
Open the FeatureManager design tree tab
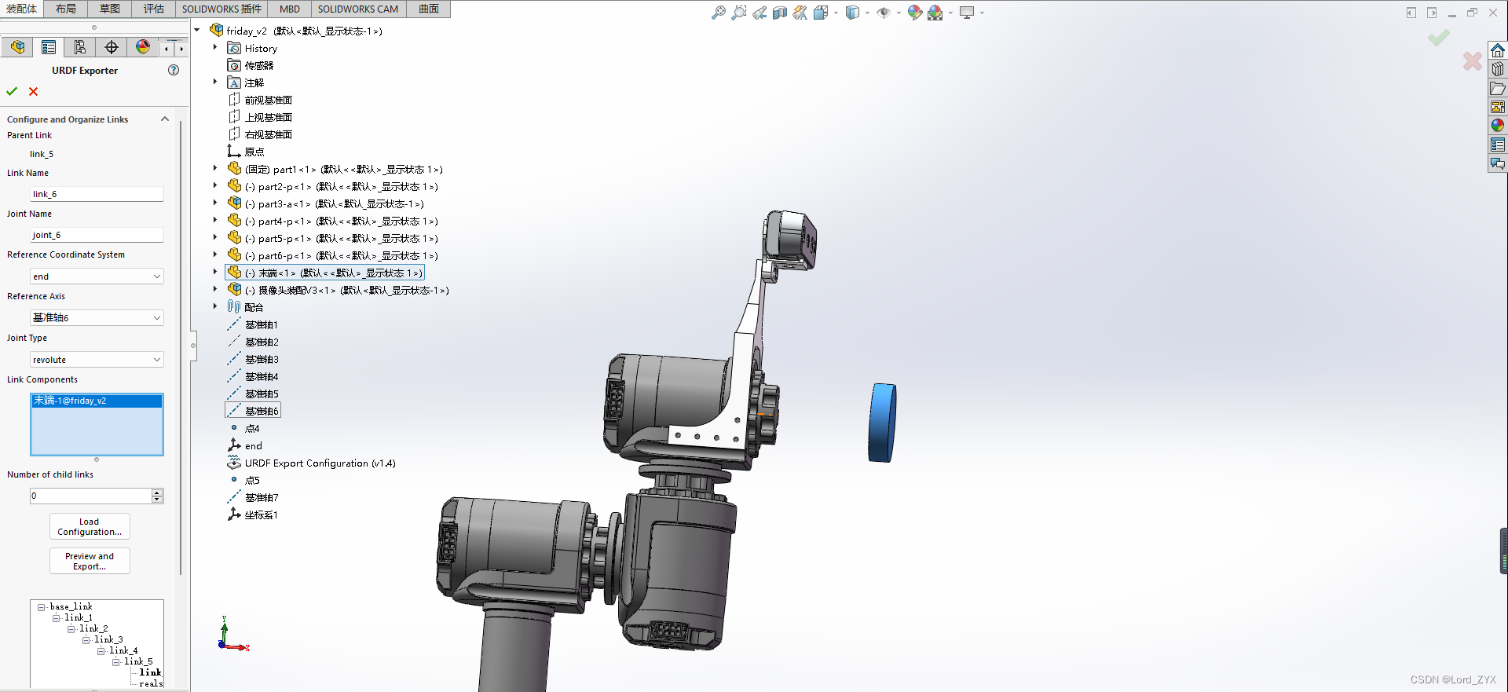tap(17, 47)
